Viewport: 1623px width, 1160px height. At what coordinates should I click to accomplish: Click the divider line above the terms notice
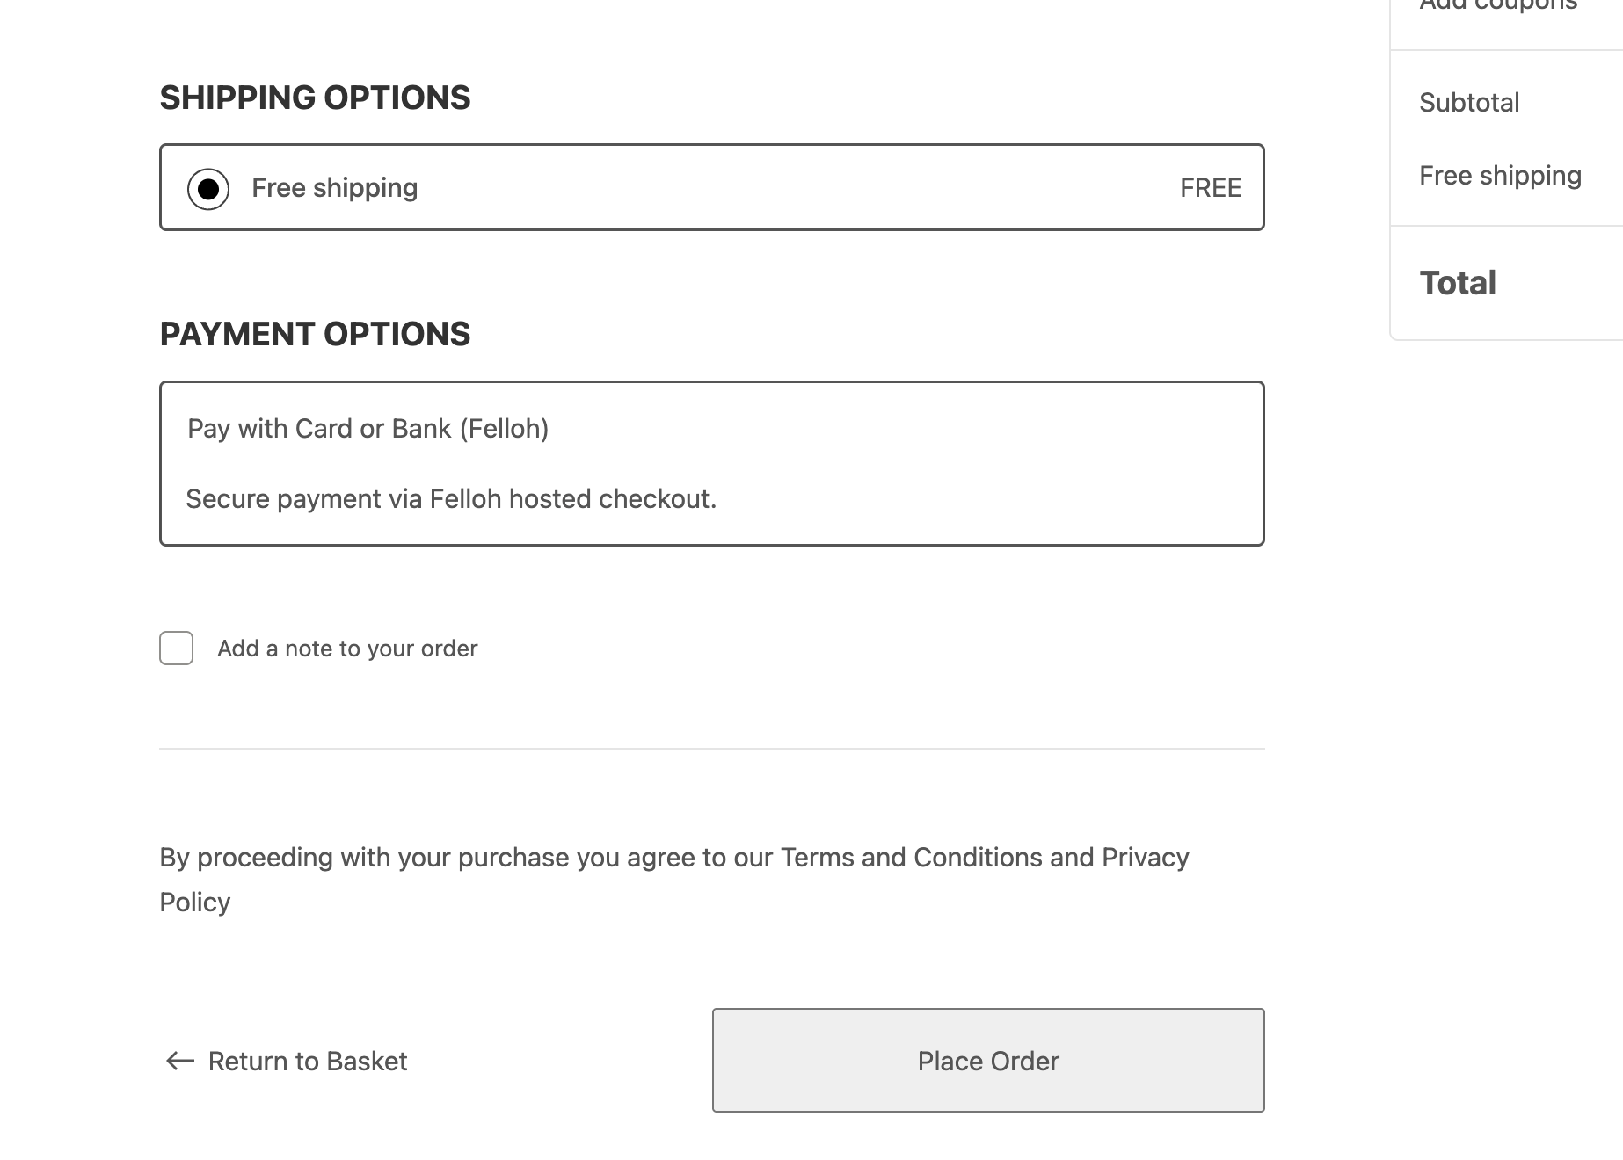[711, 749]
